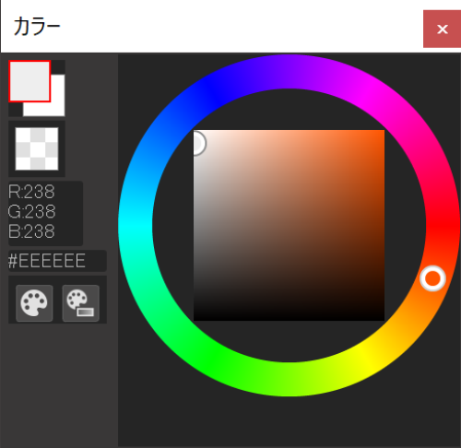Screen dimensions: 461x448
Task: Choose the transparent checkerboard color swatch
Action: click(x=37, y=148)
